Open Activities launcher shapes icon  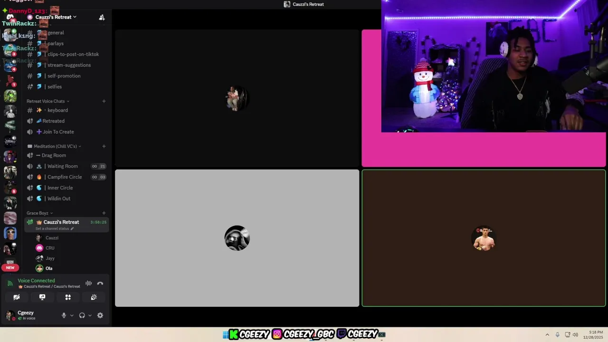[68, 297]
